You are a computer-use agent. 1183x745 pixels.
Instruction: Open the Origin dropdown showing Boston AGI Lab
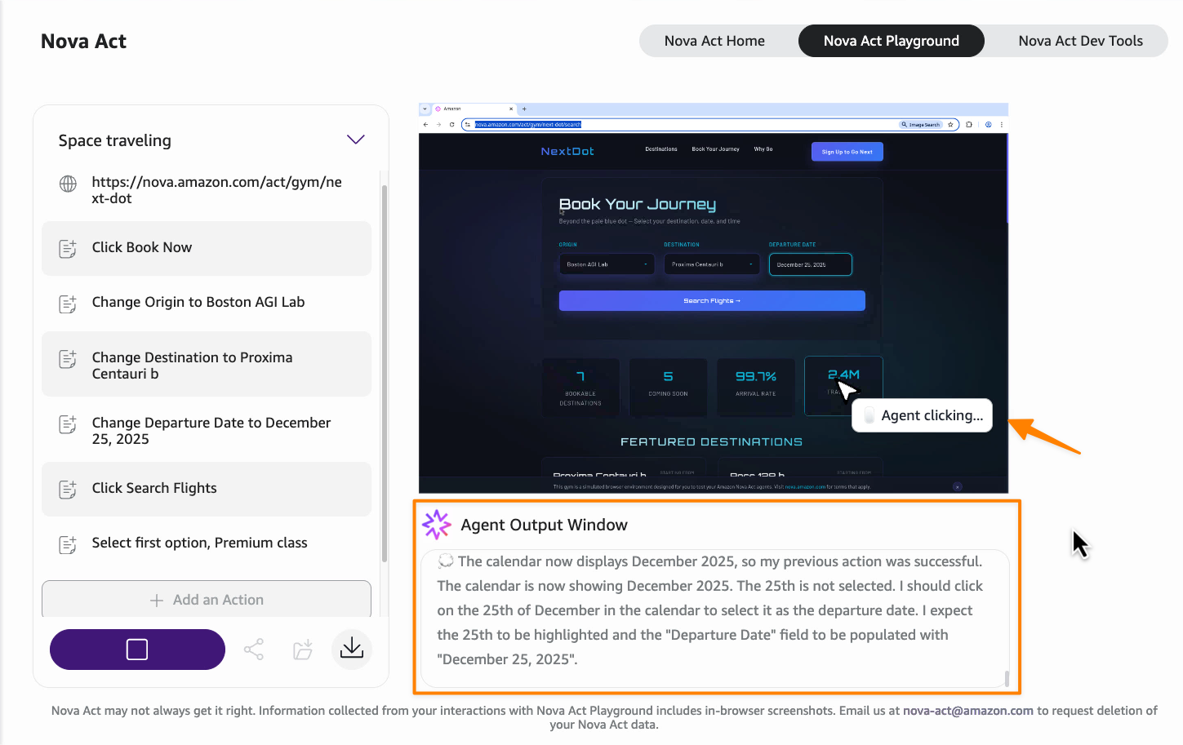point(607,264)
